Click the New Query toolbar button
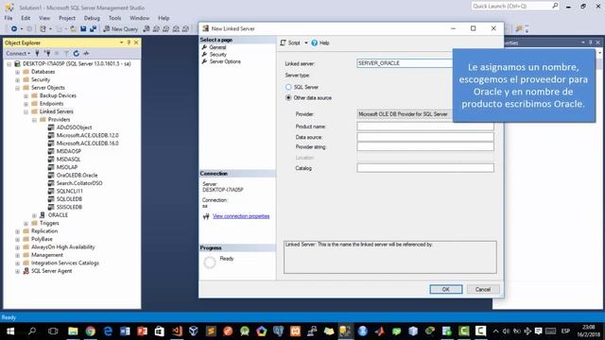The image size is (605, 340). coord(120,29)
